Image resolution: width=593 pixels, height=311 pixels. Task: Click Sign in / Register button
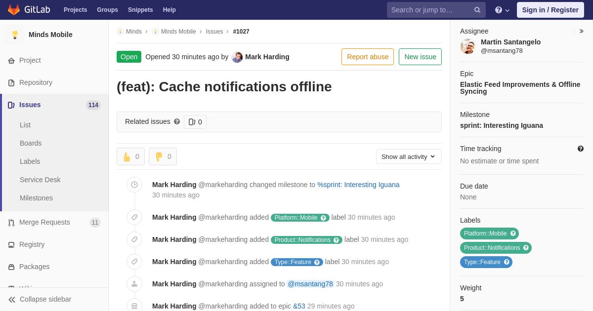551,10
